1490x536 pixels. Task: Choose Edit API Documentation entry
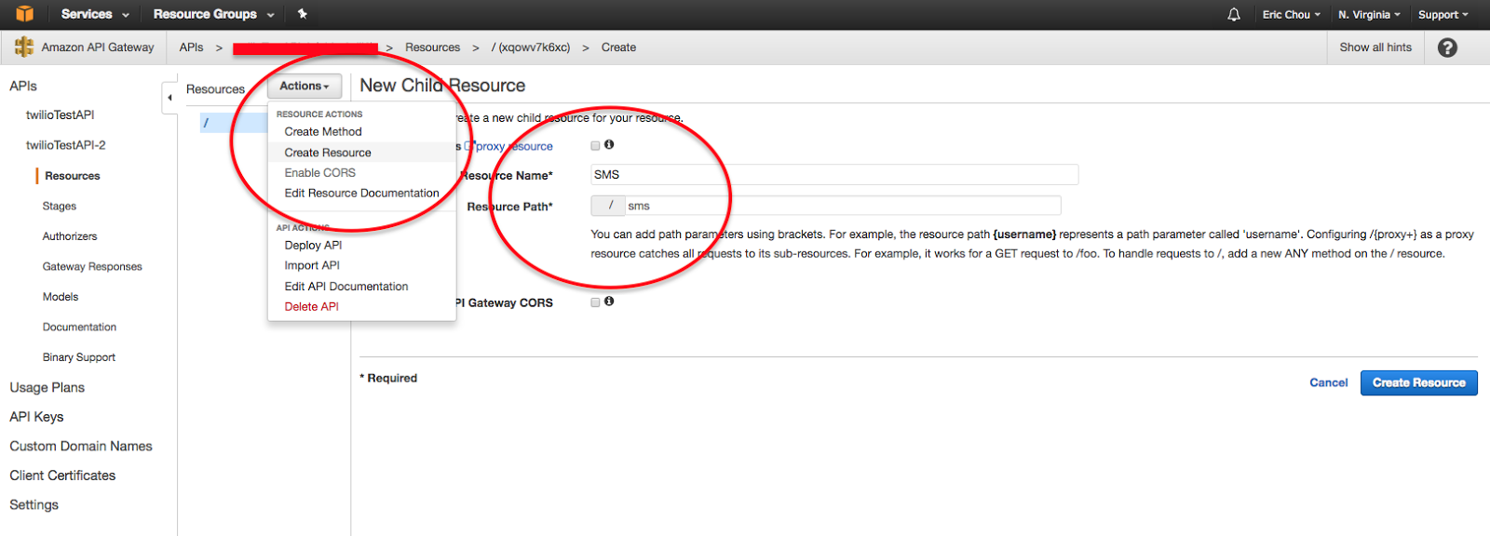(346, 287)
